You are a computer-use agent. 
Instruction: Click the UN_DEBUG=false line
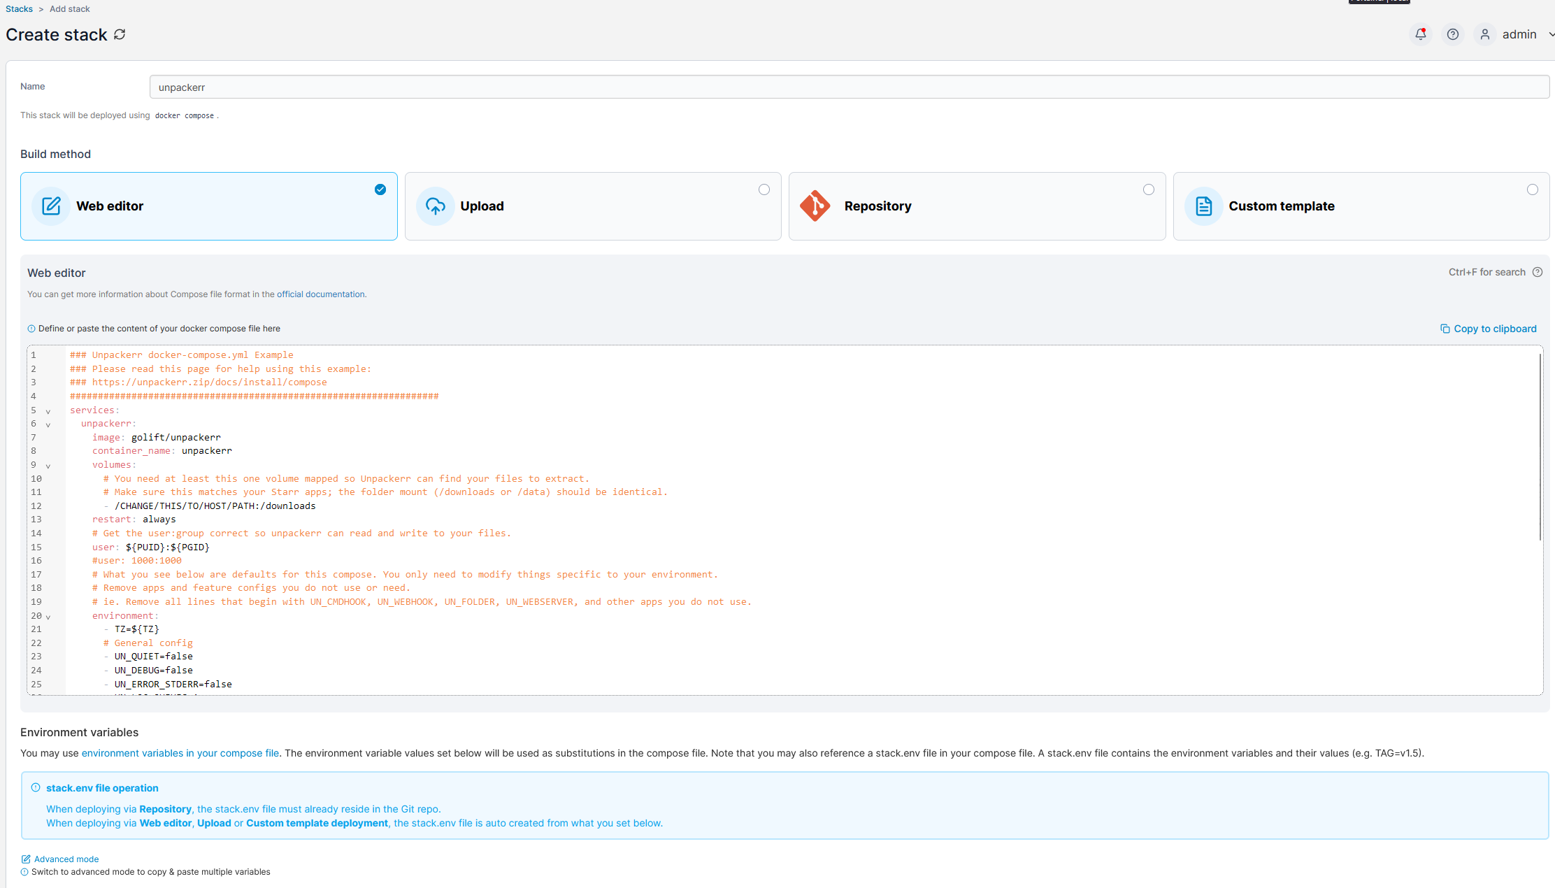click(x=148, y=671)
